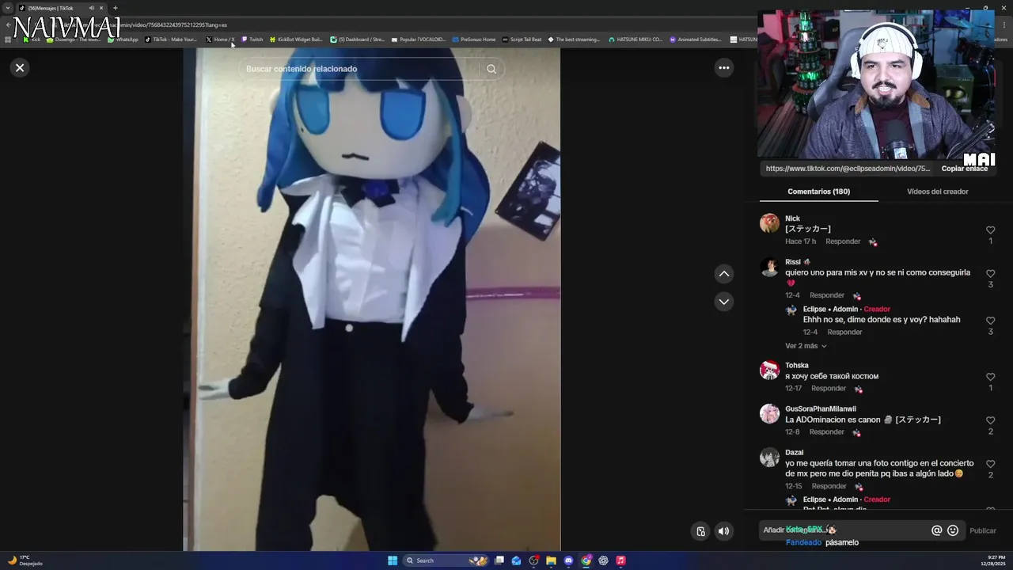Toggle the floating player mini-window icon
1013x570 pixels.
tap(700, 531)
